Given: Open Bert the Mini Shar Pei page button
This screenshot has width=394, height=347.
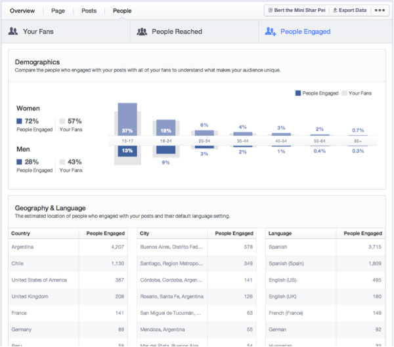Looking at the screenshot, I should point(295,10).
